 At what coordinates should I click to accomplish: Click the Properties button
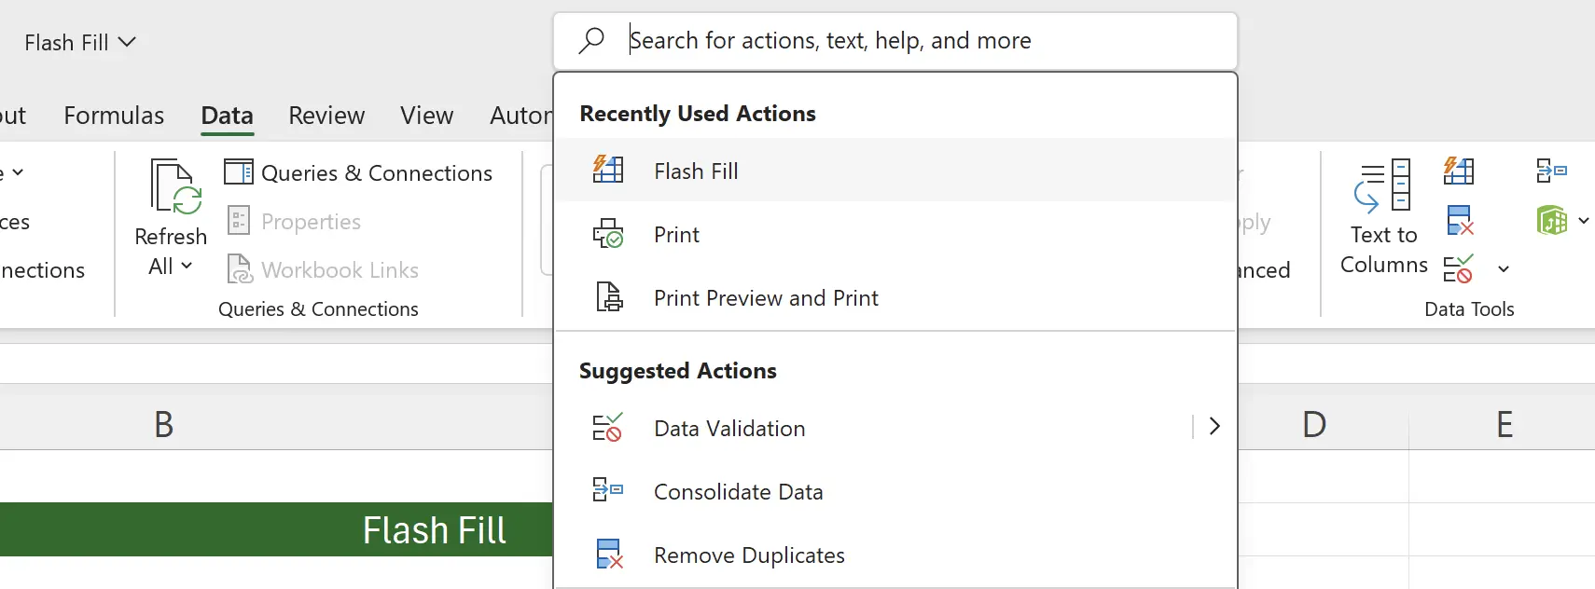pyautogui.click(x=294, y=221)
